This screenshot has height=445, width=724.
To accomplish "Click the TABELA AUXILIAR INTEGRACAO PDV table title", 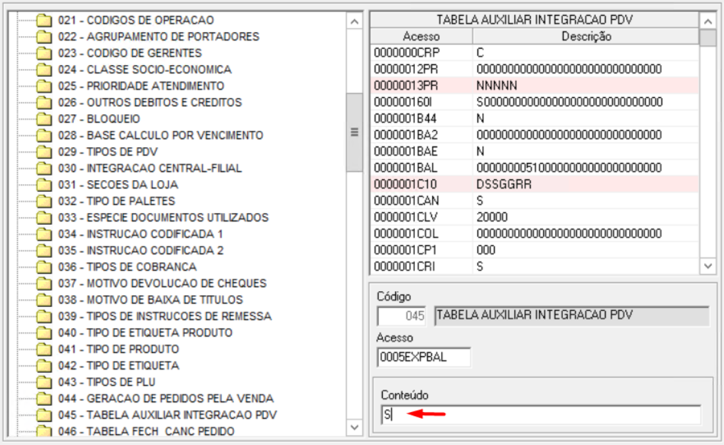I will (x=534, y=20).
